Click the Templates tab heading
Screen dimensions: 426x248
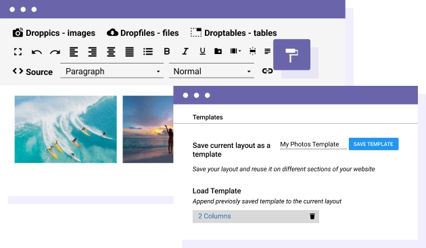coord(208,117)
